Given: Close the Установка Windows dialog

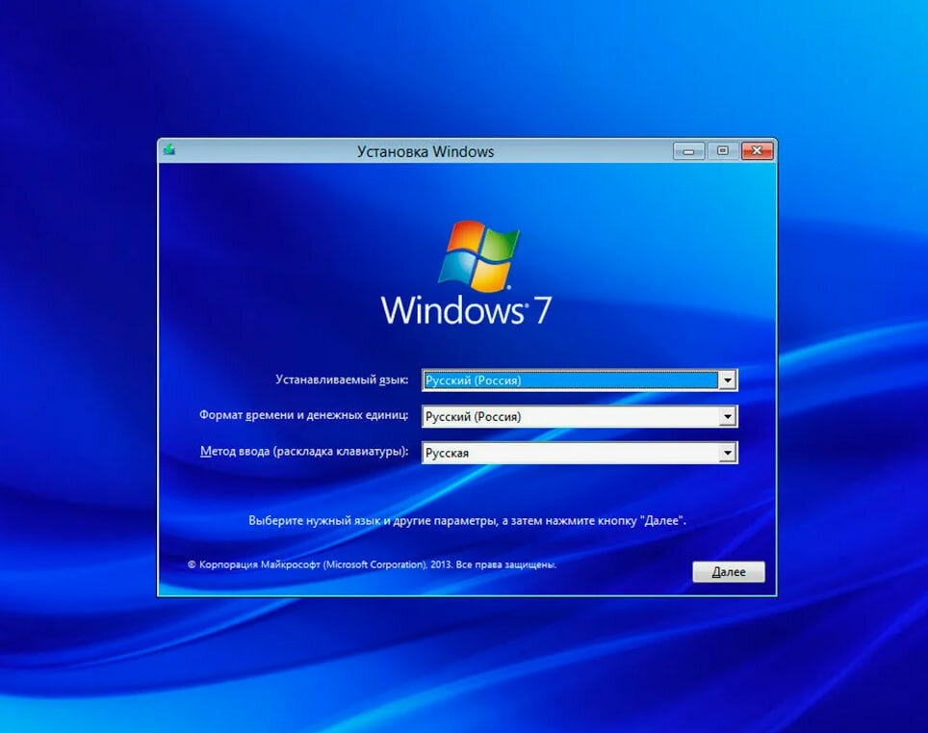Looking at the screenshot, I should click(x=757, y=151).
